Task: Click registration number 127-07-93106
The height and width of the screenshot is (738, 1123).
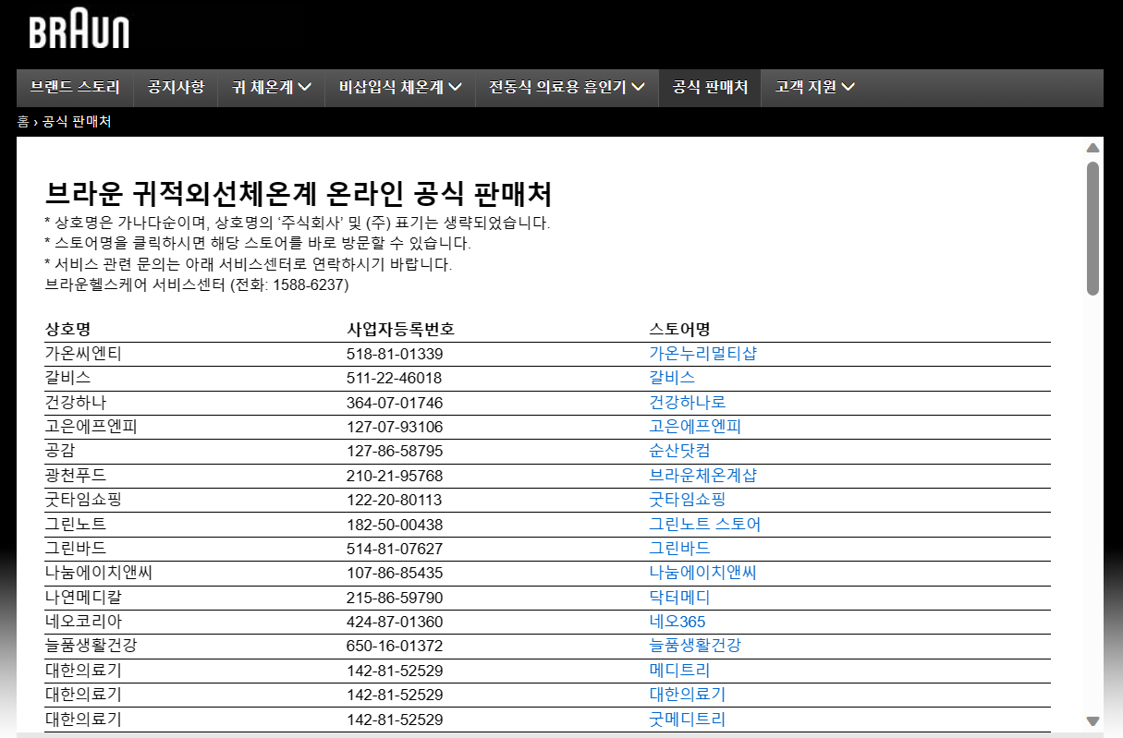Action: (x=395, y=427)
